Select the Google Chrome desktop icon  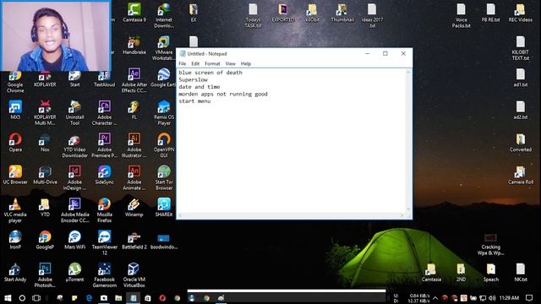(x=15, y=82)
